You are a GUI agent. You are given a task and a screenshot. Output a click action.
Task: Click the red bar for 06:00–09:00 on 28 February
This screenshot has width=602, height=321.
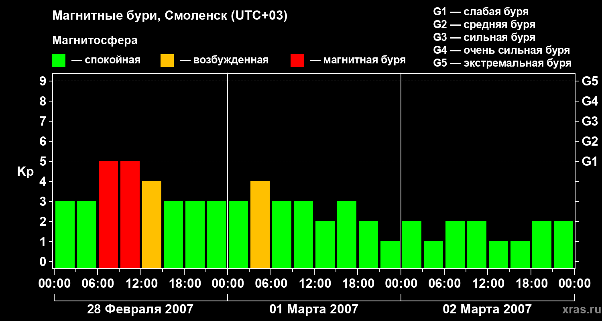(x=108, y=215)
